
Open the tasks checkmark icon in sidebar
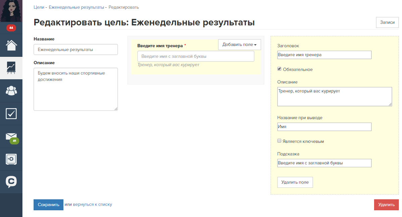point(11,114)
